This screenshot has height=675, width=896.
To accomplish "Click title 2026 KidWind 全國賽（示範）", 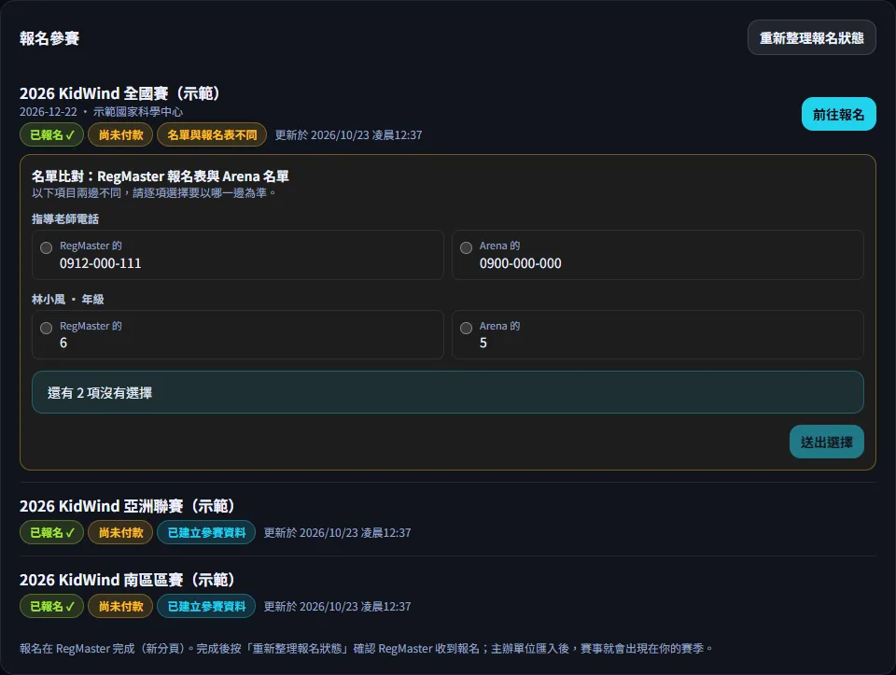I will pyautogui.click(x=119, y=93).
